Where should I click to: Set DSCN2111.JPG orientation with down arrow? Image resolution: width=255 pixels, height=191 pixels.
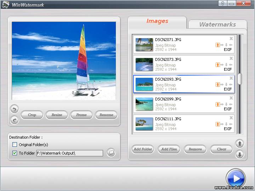(x=226, y=124)
